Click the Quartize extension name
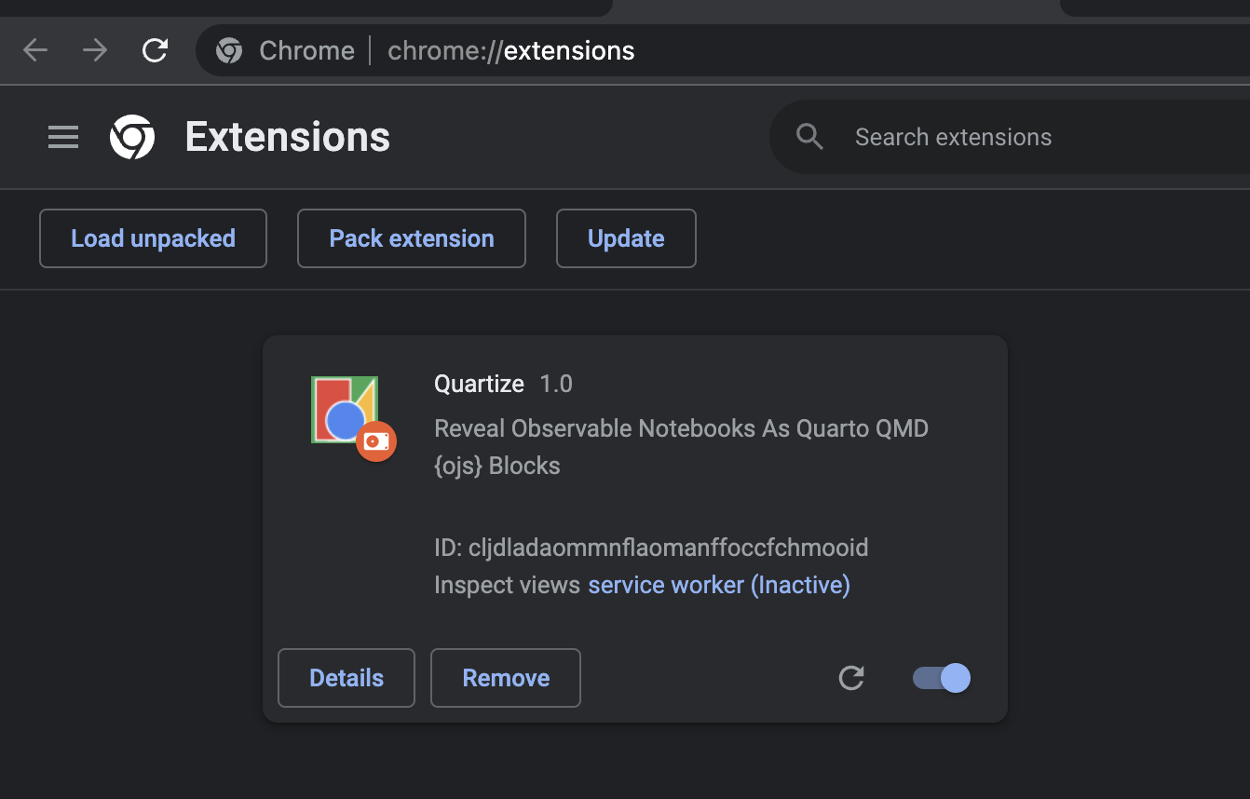This screenshot has height=799, width=1250. 480,384
